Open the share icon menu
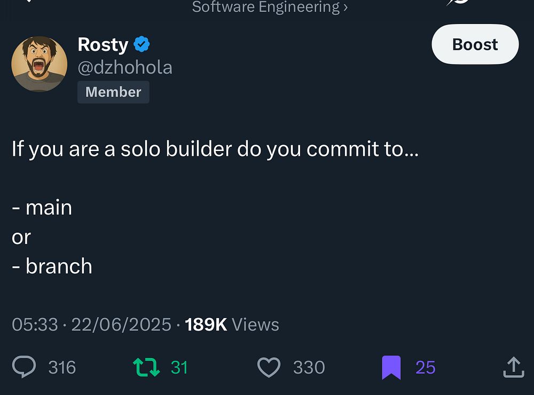The image size is (534, 395). pos(513,367)
